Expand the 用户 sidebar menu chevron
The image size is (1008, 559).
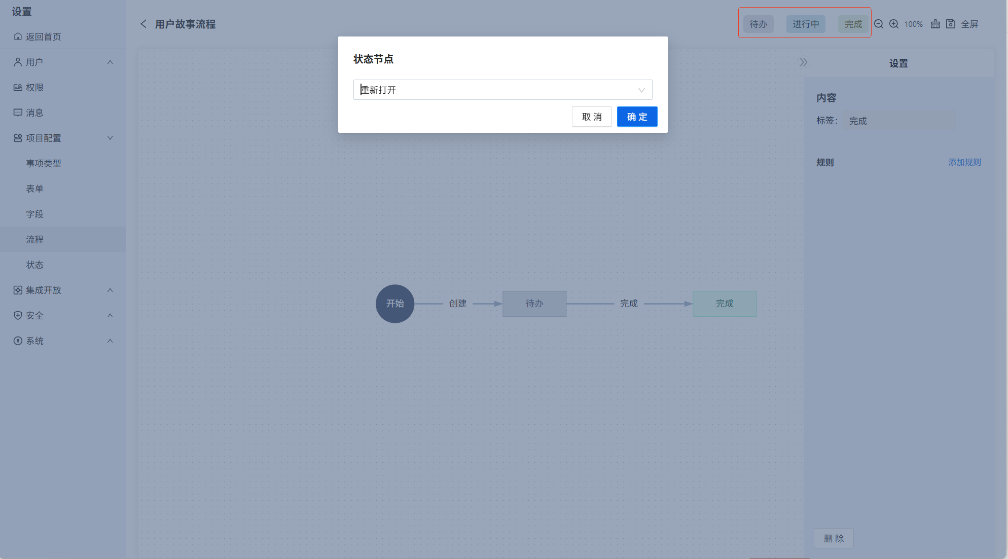pyautogui.click(x=110, y=62)
